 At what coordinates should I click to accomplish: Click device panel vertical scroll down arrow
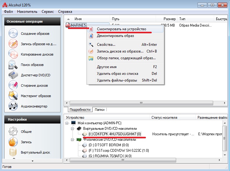[224, 155]
